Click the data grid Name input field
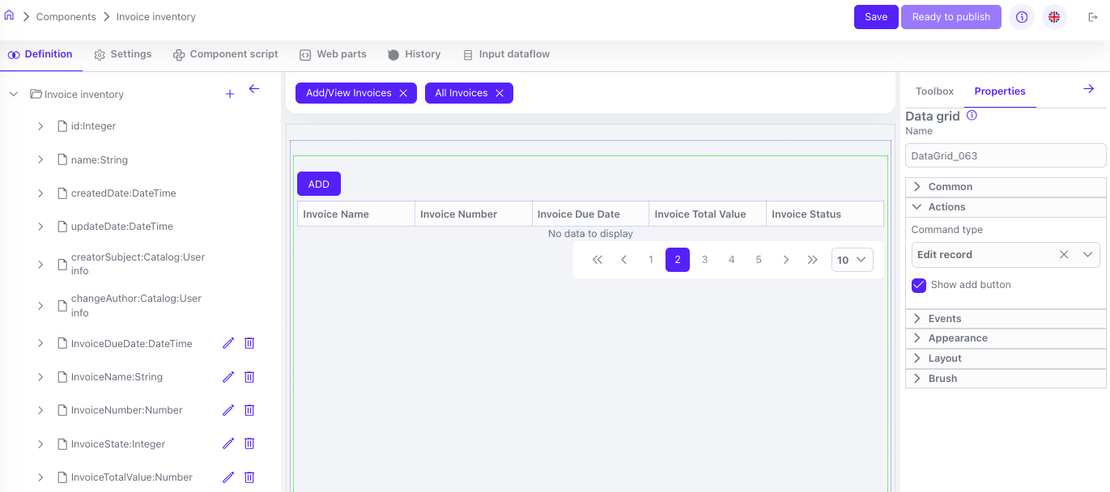Viewport: 1110px width, 492px height. (1005, 155)
